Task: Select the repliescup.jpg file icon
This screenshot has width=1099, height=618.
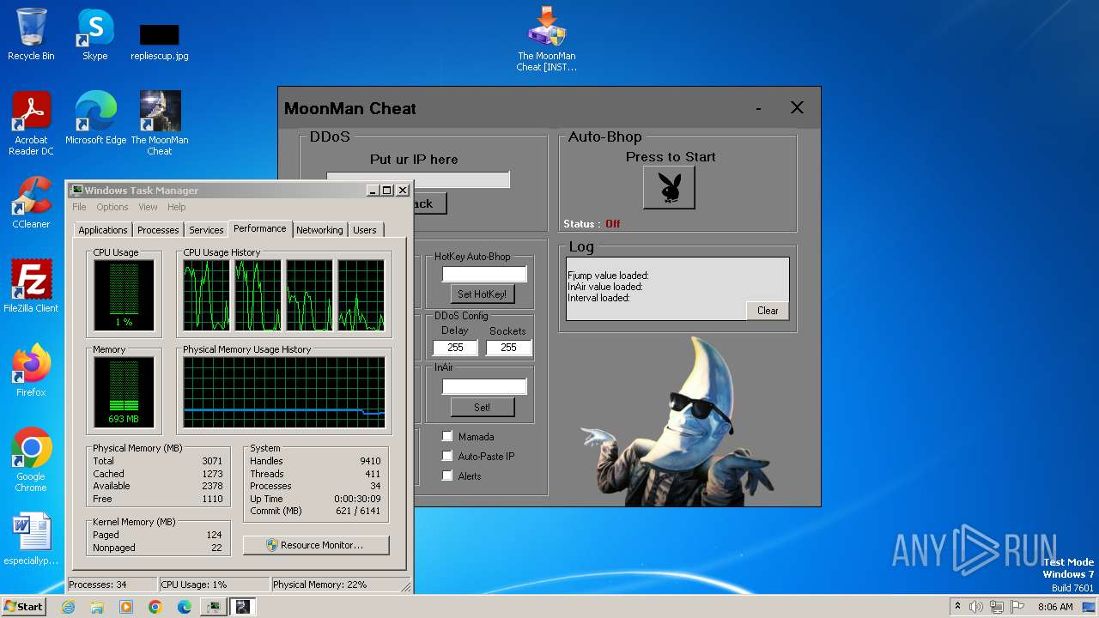Action: point(160,41)
